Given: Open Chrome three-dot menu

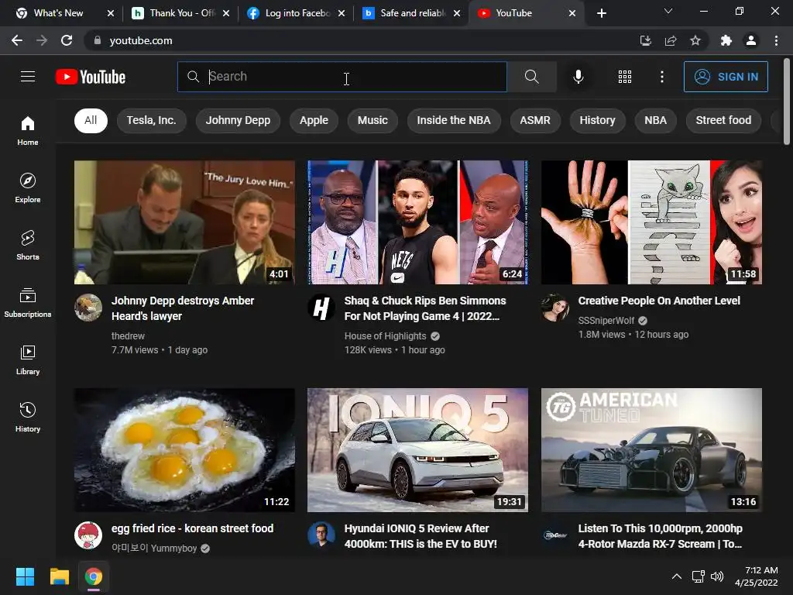Looking at the screenshot, I should tap(776, 40).
